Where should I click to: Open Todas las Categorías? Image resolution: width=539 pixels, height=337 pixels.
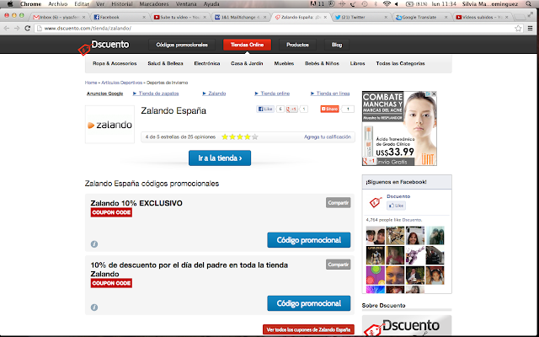(400, 63)
